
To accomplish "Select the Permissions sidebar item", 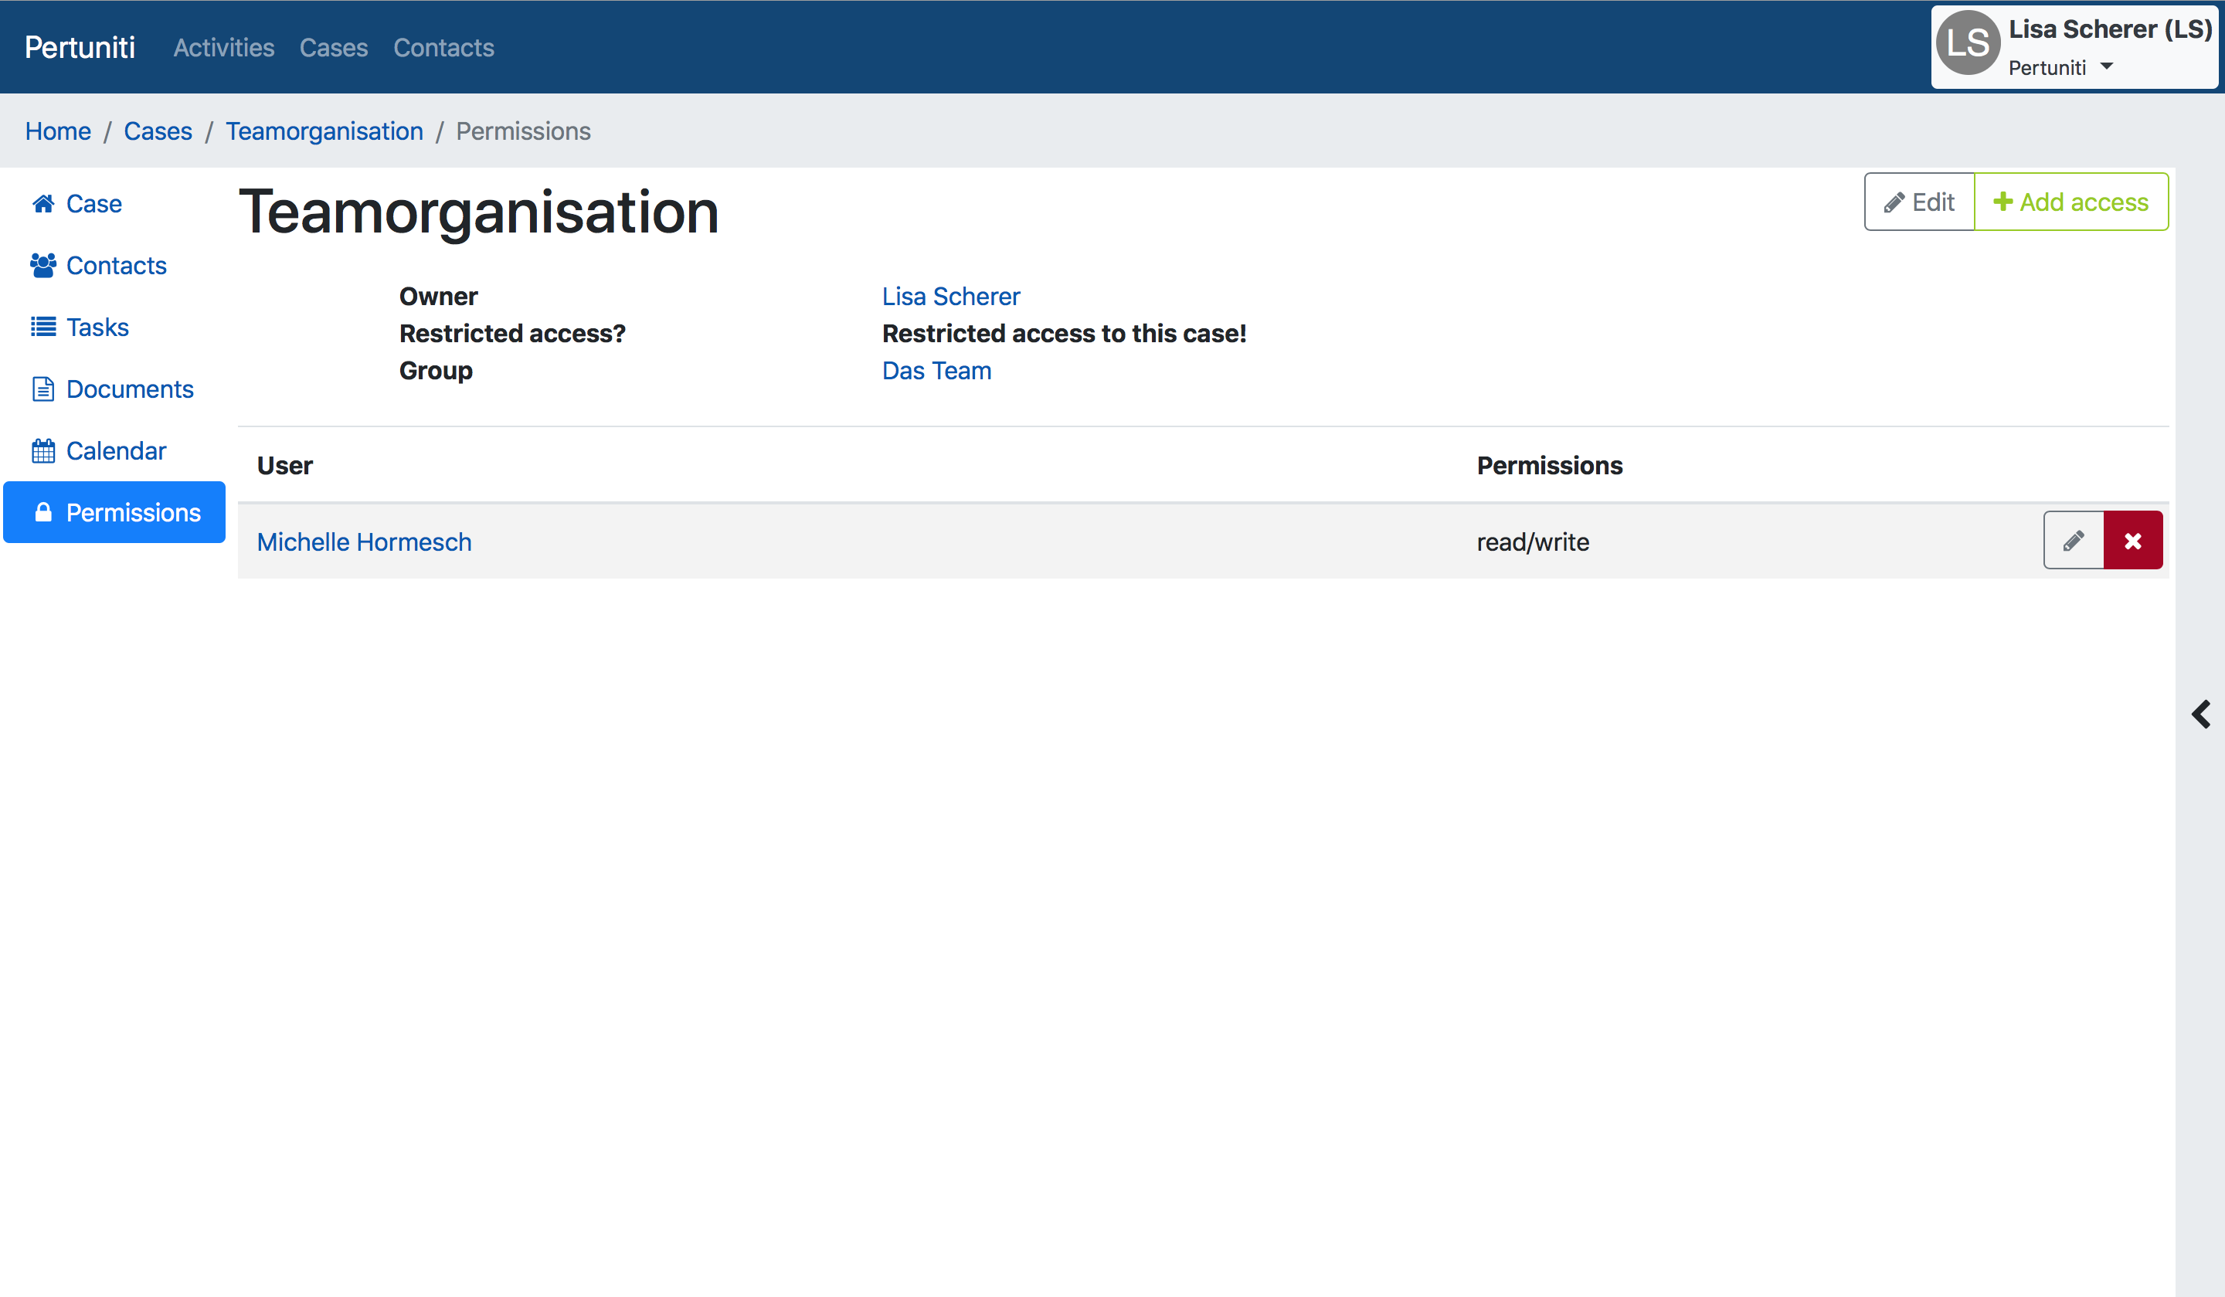I will click(x=114, y=512).
